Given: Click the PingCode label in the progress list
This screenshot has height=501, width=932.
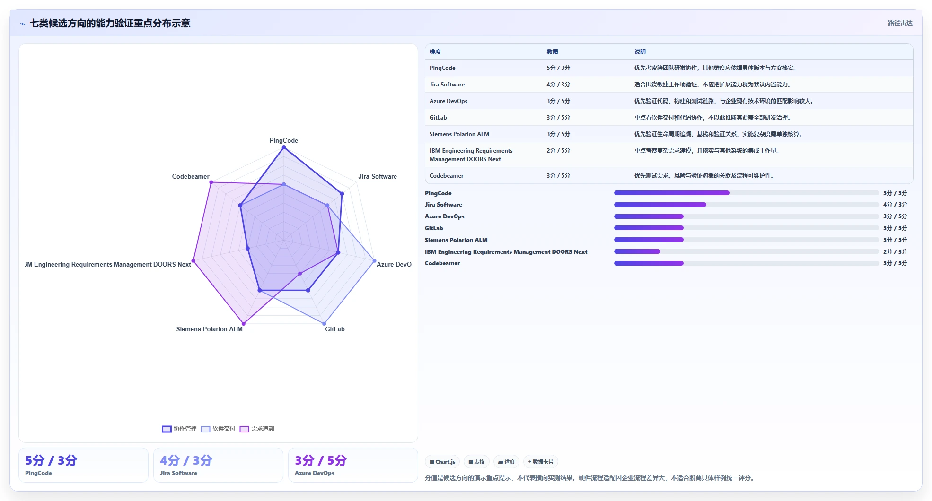Looking at the screenshot, I should click(x=438, y=193).
